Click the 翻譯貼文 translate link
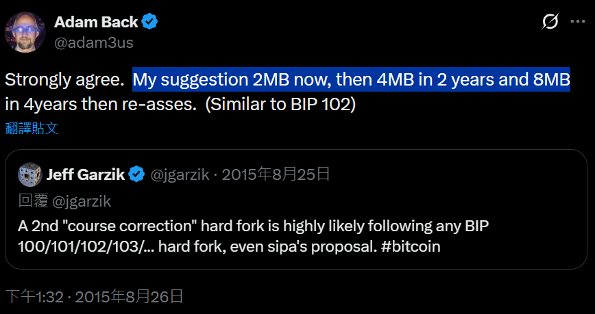This screenshot has width=595, height=314. coord(32,127)
